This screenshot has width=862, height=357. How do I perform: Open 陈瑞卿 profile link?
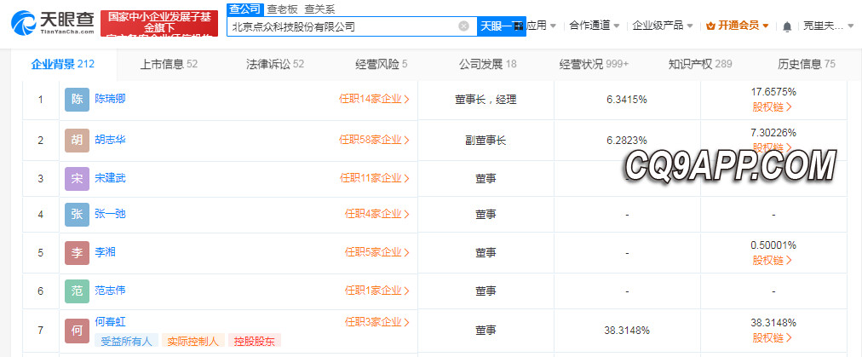click(x=110, y=99)
